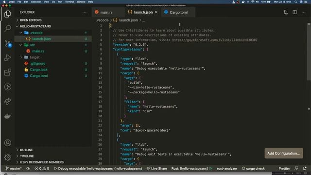The image size is (311, 175).
Task: Click the Rust run play icon in status bar
Action: [x=211, y=169]
